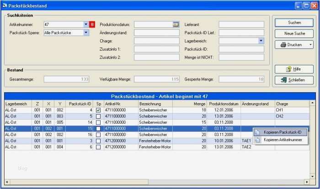Screen dimensions: 320x189
Task: Click the table's scroll up arrow
Action: pos(312,103)
